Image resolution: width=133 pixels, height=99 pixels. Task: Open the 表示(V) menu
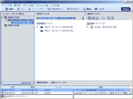17,5
